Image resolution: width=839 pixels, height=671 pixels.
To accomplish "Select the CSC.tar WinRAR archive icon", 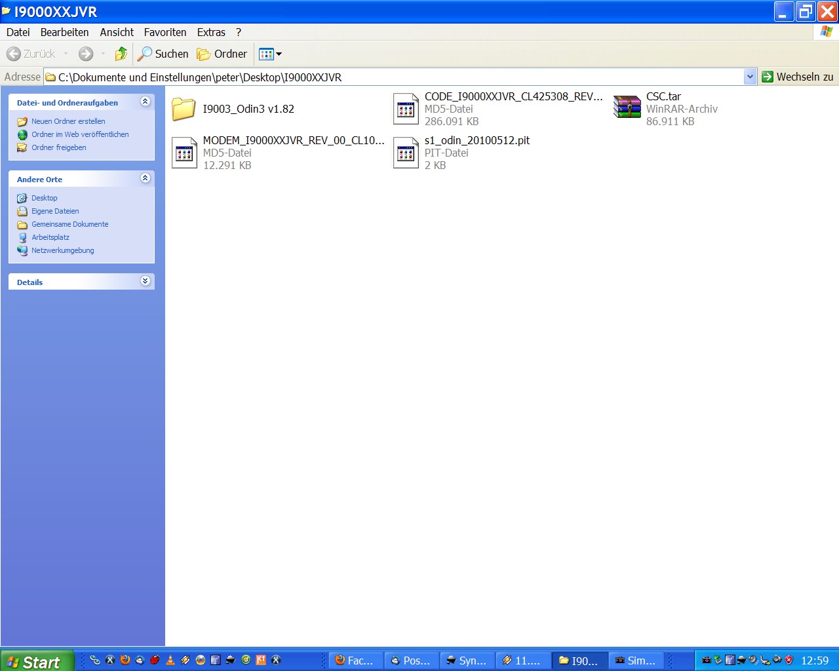I will coord(627,107).
